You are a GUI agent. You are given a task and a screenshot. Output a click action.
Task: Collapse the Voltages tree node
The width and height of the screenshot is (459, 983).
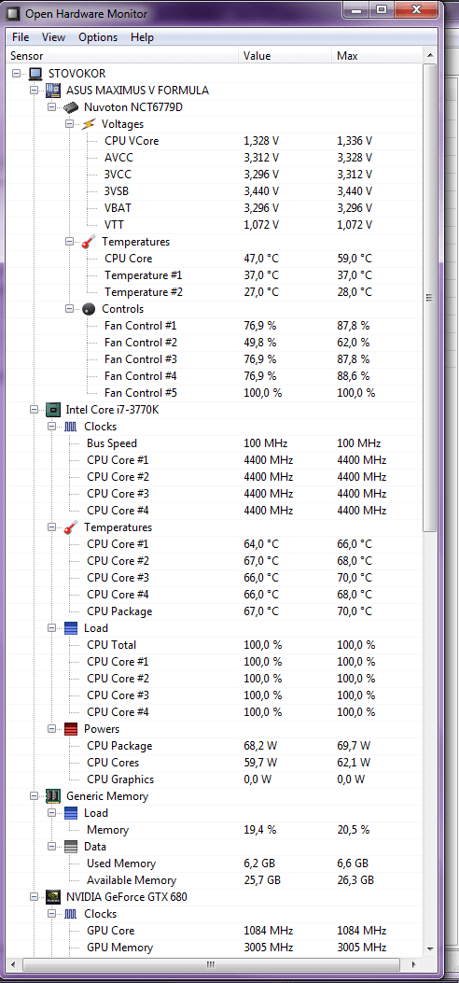point(70,124)
